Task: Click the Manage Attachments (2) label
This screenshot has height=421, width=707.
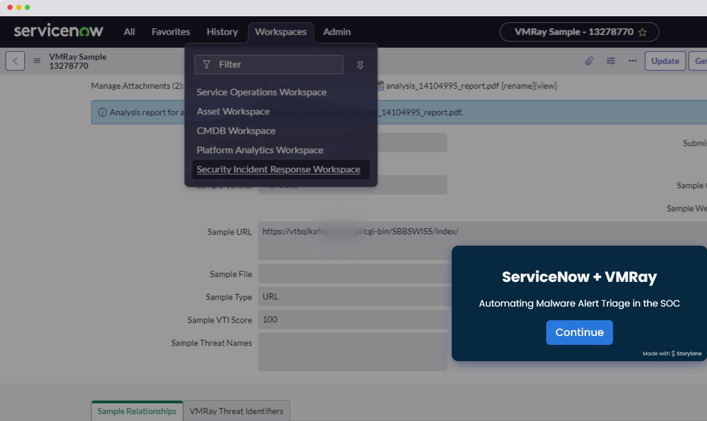Action: (138, 86)
